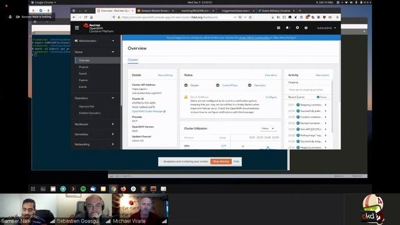Open the application launcher grid icon
This screenshot has width=400, height=225.
[x=279, y=27]
